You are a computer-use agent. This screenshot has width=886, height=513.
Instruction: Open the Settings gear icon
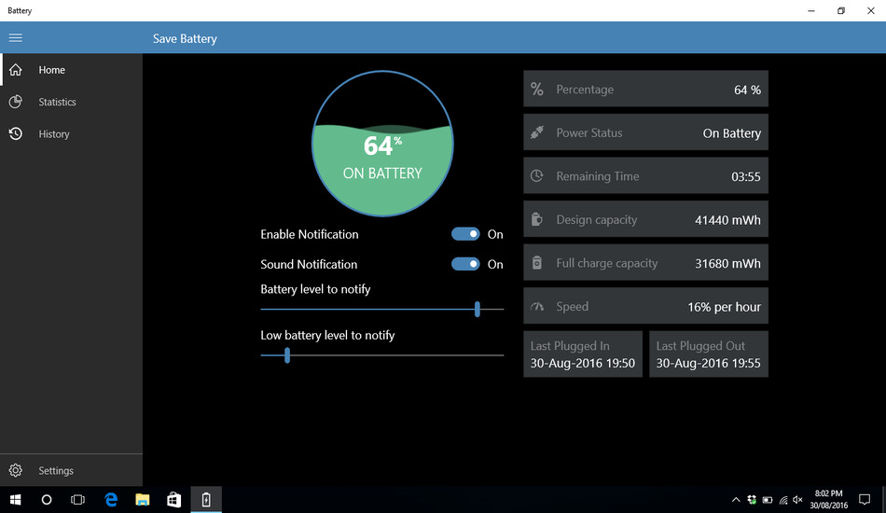(15, 470)
